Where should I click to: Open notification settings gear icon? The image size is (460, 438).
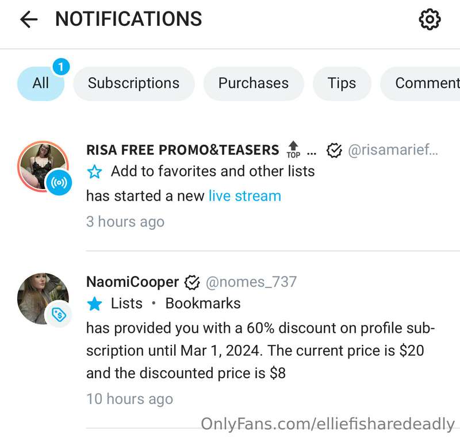pyautogui.click(x=430, y=20)
